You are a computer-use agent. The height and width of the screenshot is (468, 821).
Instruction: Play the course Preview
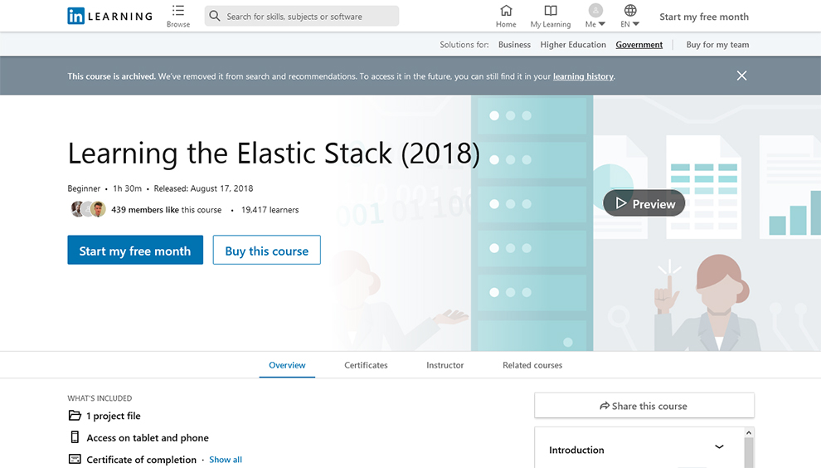(x=644, y=203)
